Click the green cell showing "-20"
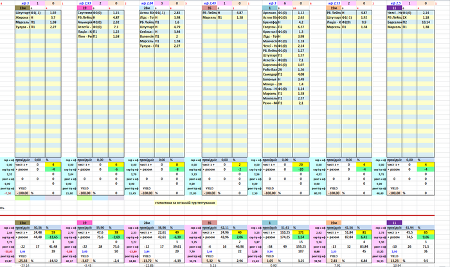This screenshot has height=267, width=450. point(301,169)
